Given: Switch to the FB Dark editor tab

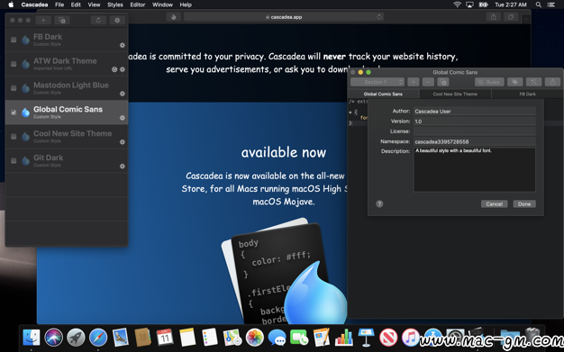Looking at the screenshot, I should [527, 94].
